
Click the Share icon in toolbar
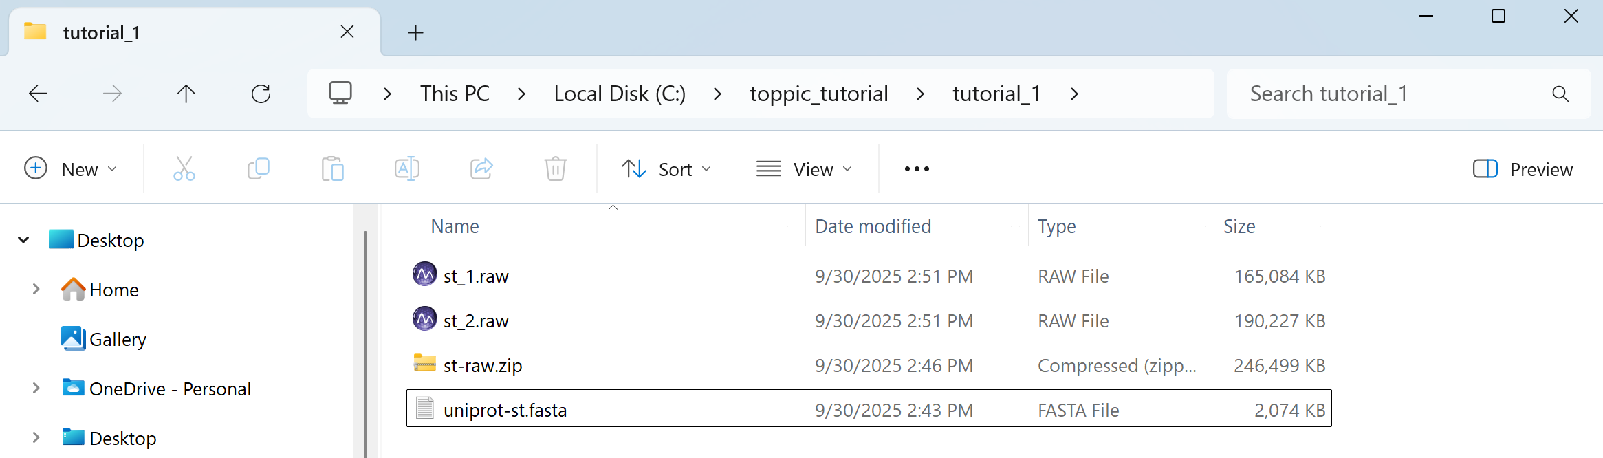481,168
